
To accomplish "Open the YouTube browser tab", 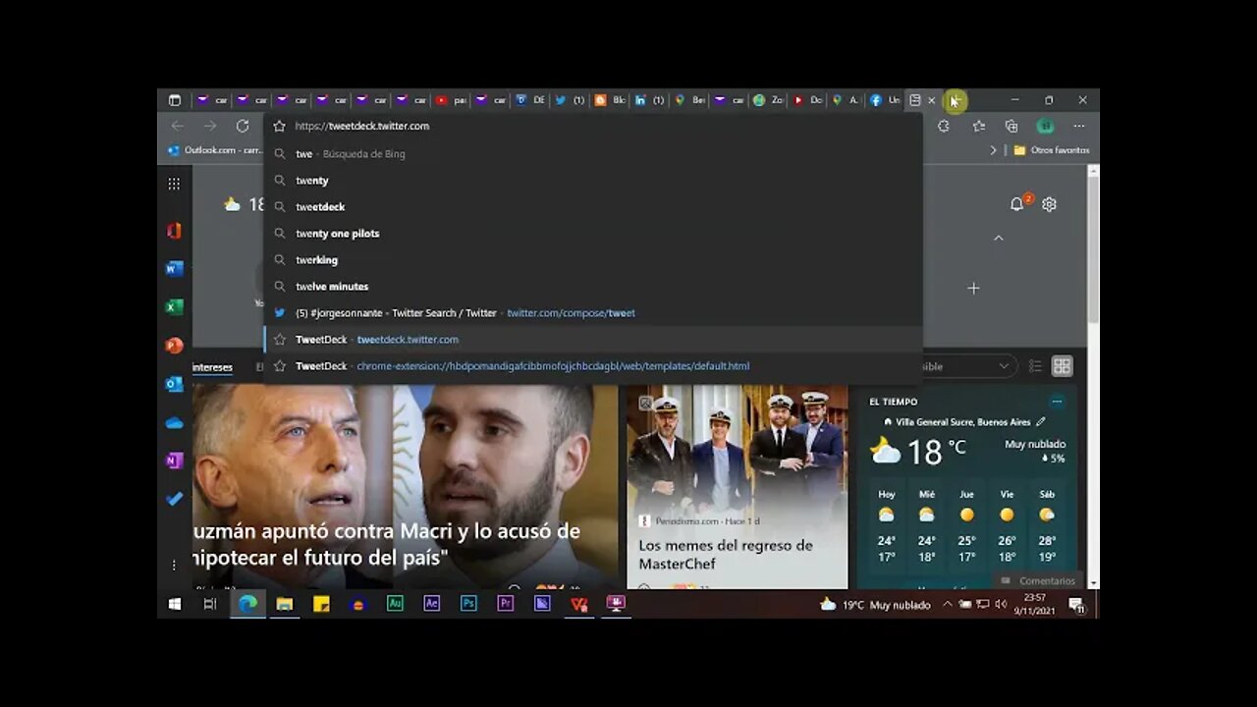I will (x=451, y=100).
